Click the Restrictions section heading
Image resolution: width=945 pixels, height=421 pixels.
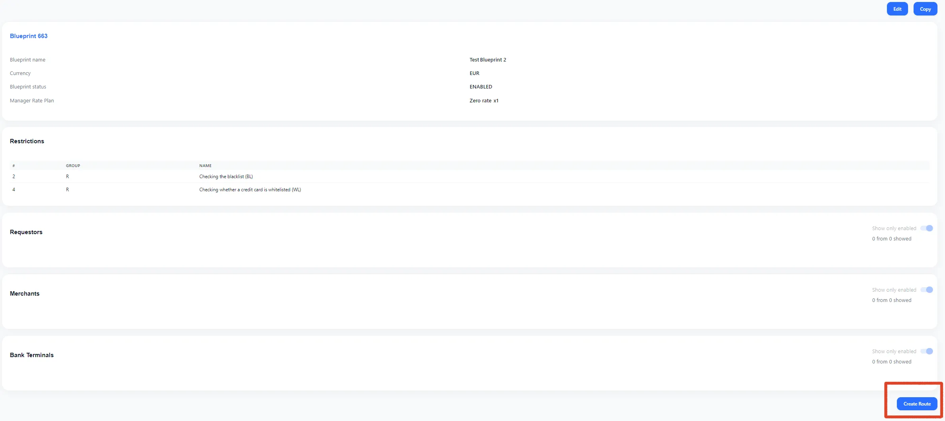pos(27,141)
